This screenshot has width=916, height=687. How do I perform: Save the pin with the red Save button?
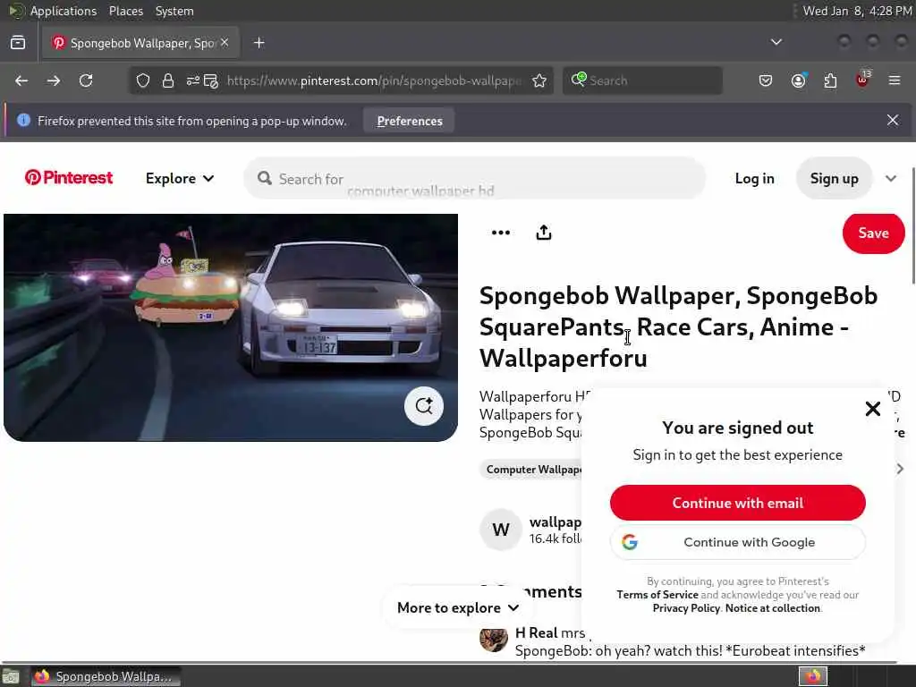[873, 233]
